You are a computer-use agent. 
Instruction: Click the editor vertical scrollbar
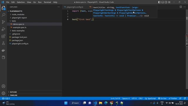(187, 49)
